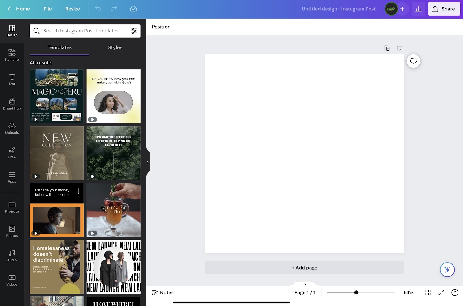Click the design title text
This screenshot has width=463, height=306.
(x=339, y=9)
